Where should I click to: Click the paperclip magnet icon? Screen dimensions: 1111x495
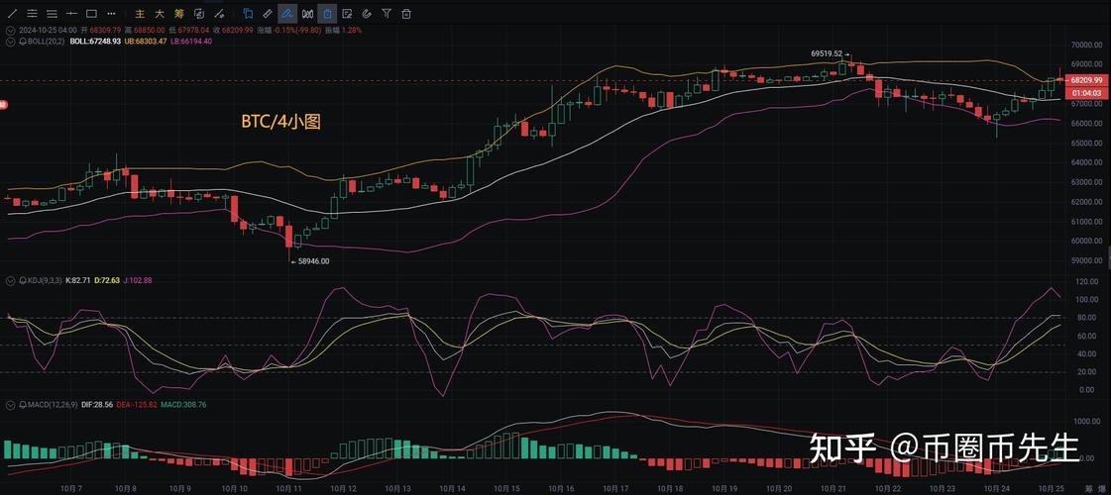367,14
